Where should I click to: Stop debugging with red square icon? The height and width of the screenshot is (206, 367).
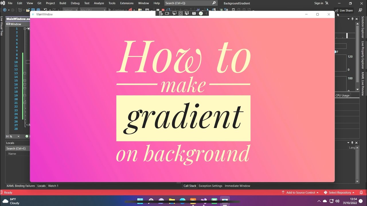coord(163,10)
